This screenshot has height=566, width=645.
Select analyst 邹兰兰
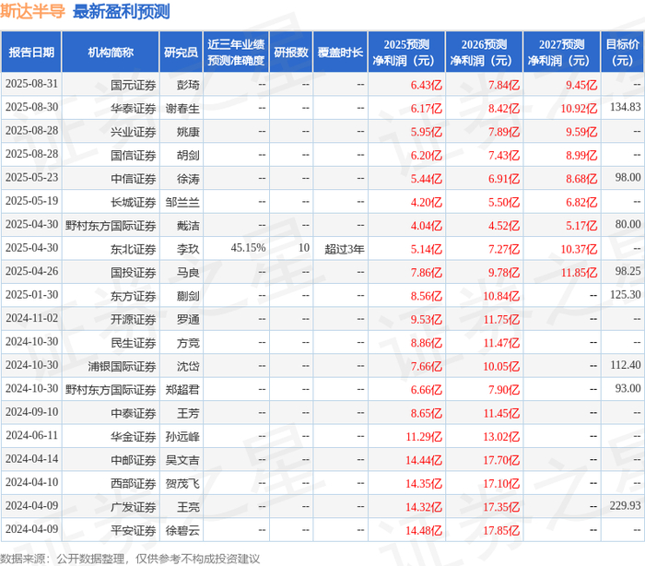[182, 203]
